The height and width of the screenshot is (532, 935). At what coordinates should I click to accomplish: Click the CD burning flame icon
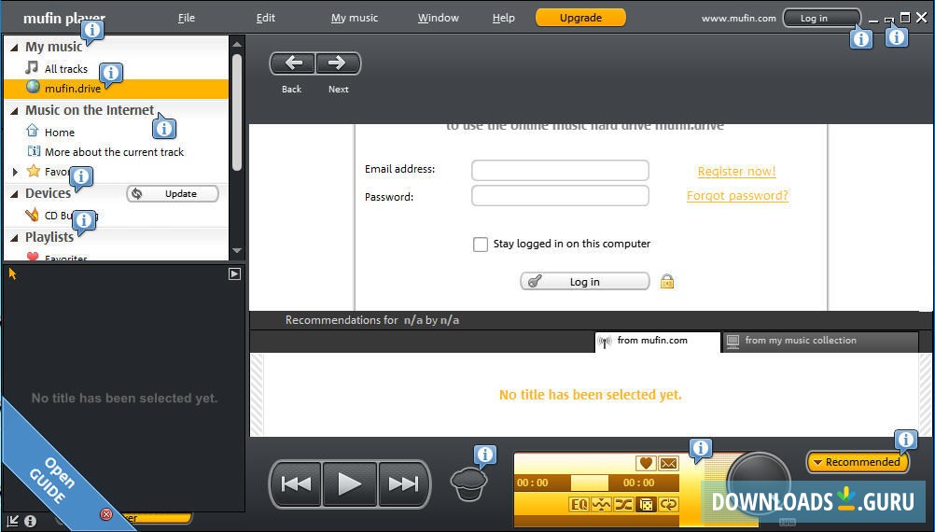point(33,215)
